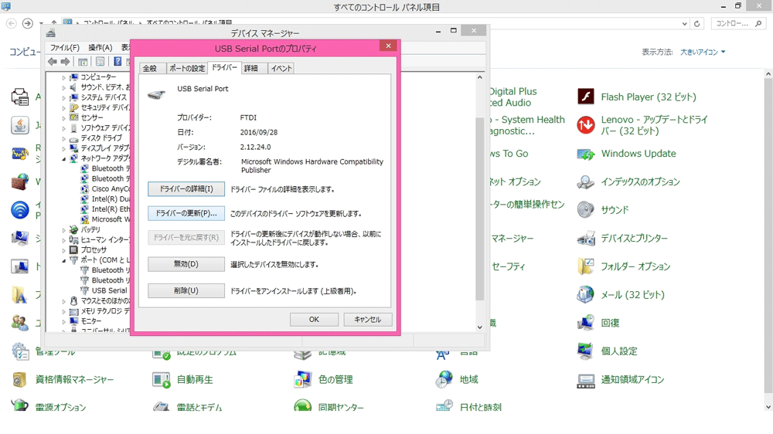Viewport: 773px width, 434px height.
Task: Open 資格情報マネージャー icon
Action: (x=20, y=380)
